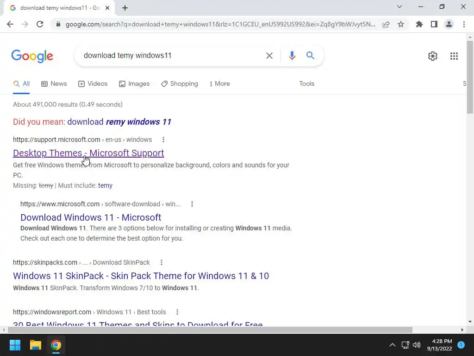This screenshot has height=356, width=474.
Task: Open a new browser tab
Action: click(125, 8)
